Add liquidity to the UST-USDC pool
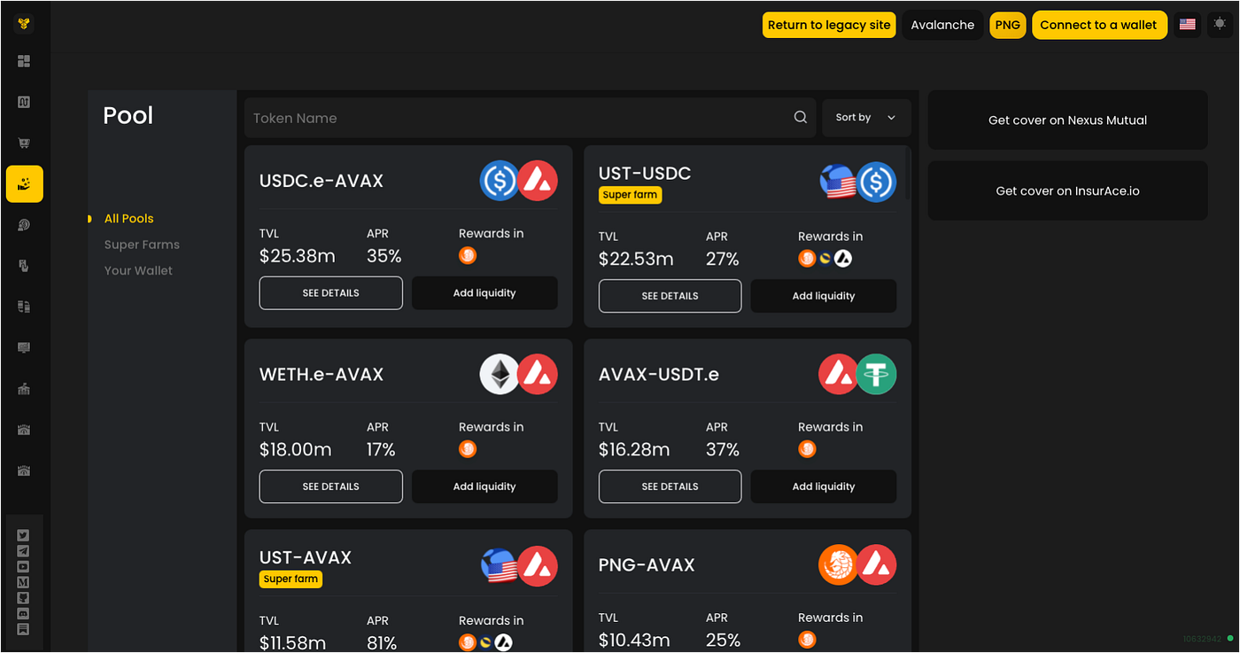Screen dimensions: 1240x653 click(824, 296)
